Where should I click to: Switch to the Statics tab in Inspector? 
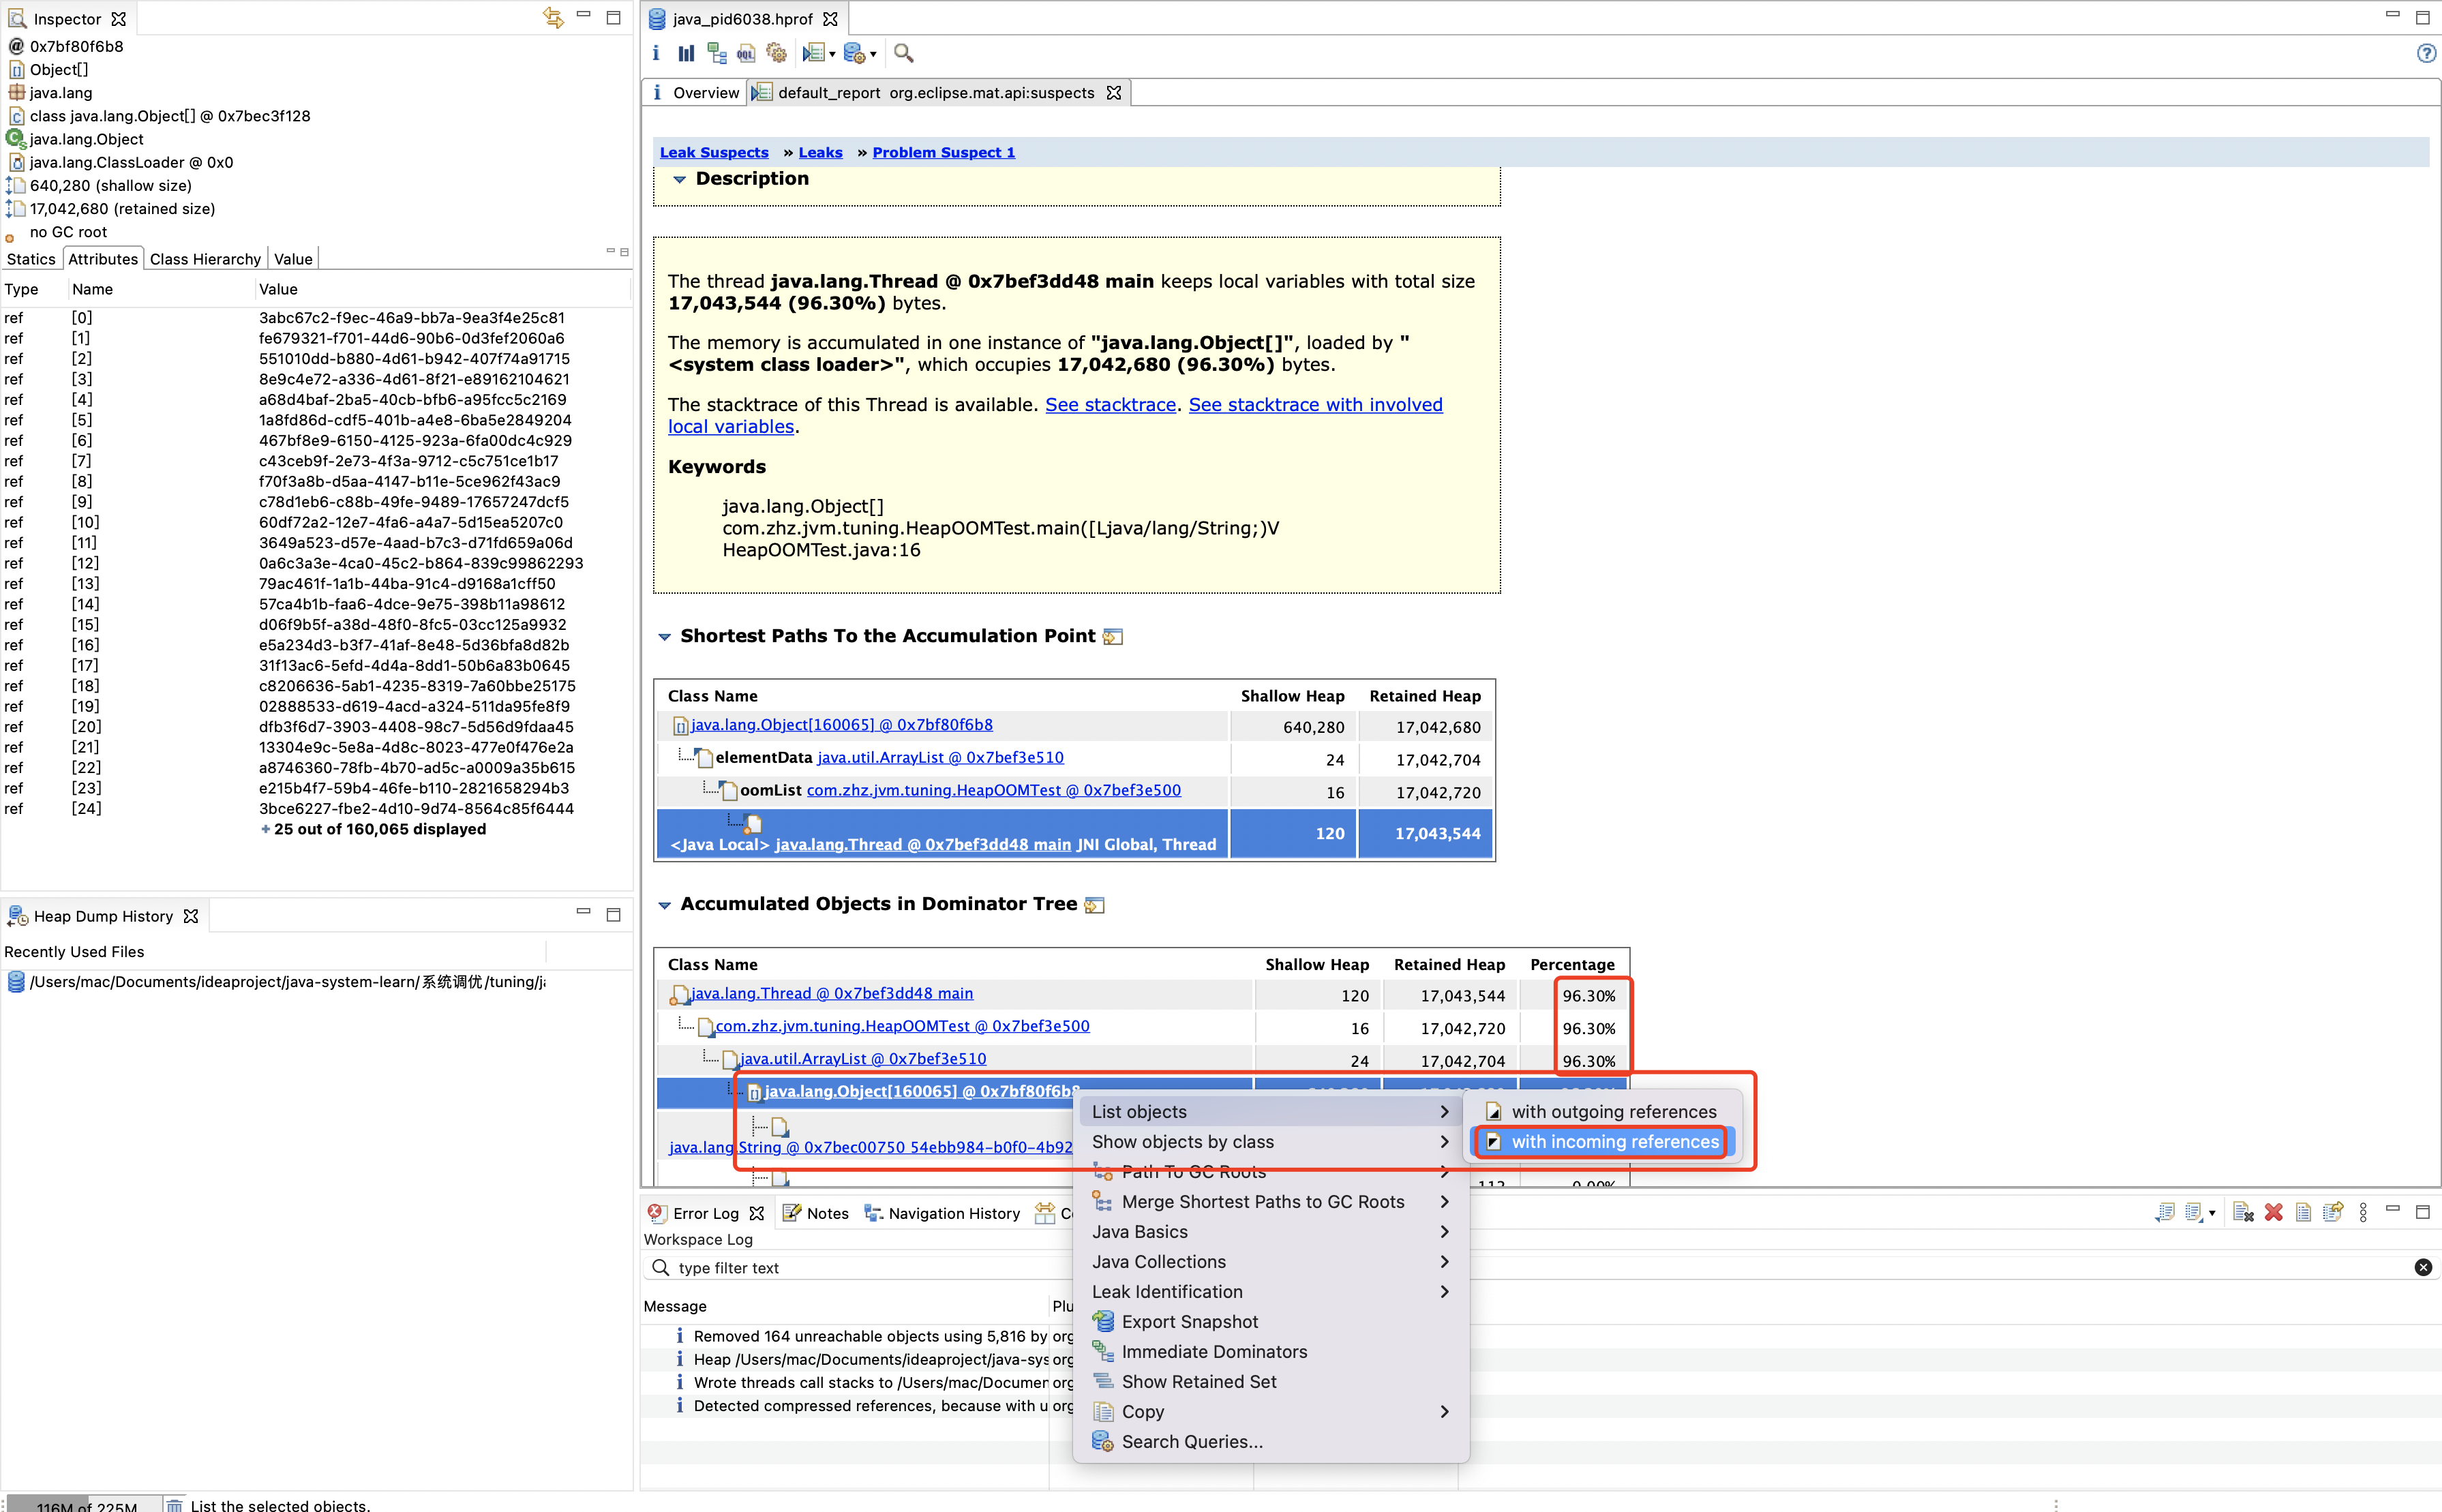pos(31,259)
